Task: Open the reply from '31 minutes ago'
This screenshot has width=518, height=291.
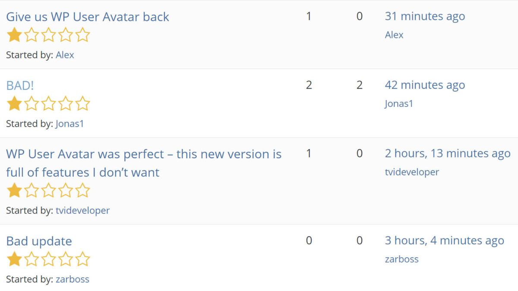Action: (425, 16)
